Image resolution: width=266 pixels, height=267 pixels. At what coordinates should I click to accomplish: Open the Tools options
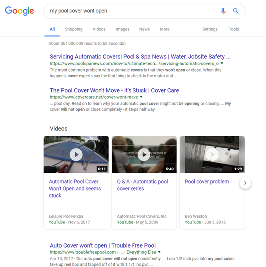234,29
